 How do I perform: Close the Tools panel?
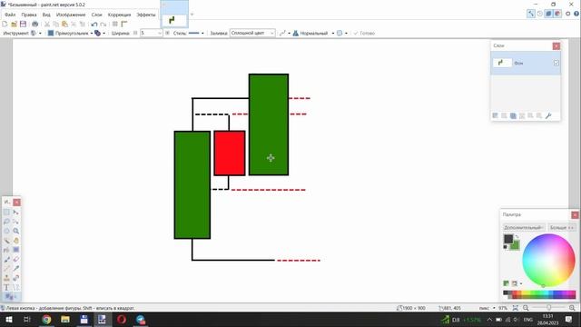tap(16, 202)
